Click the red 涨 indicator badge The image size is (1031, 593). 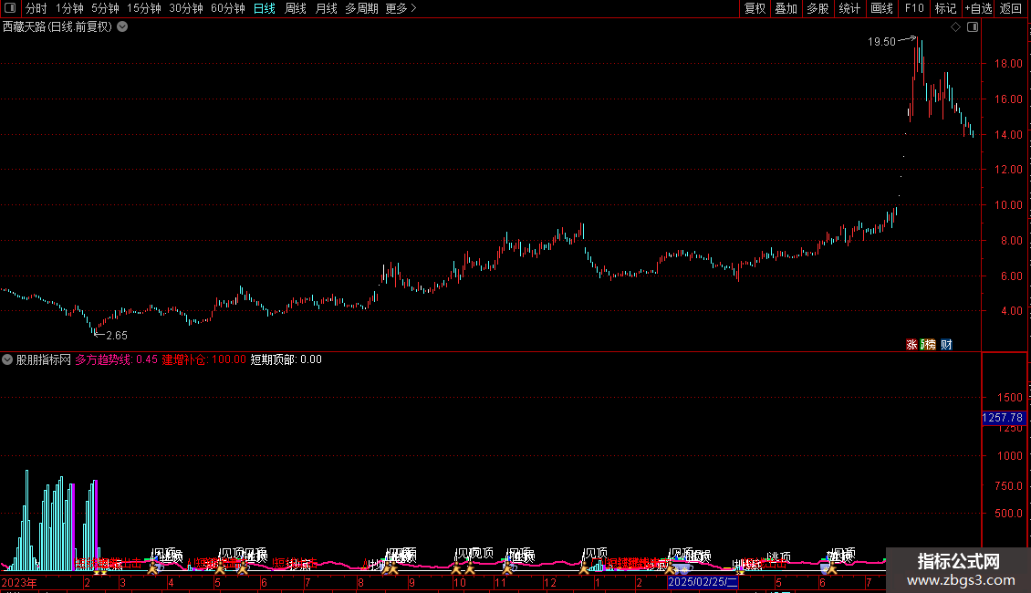[x=911, y=345]
